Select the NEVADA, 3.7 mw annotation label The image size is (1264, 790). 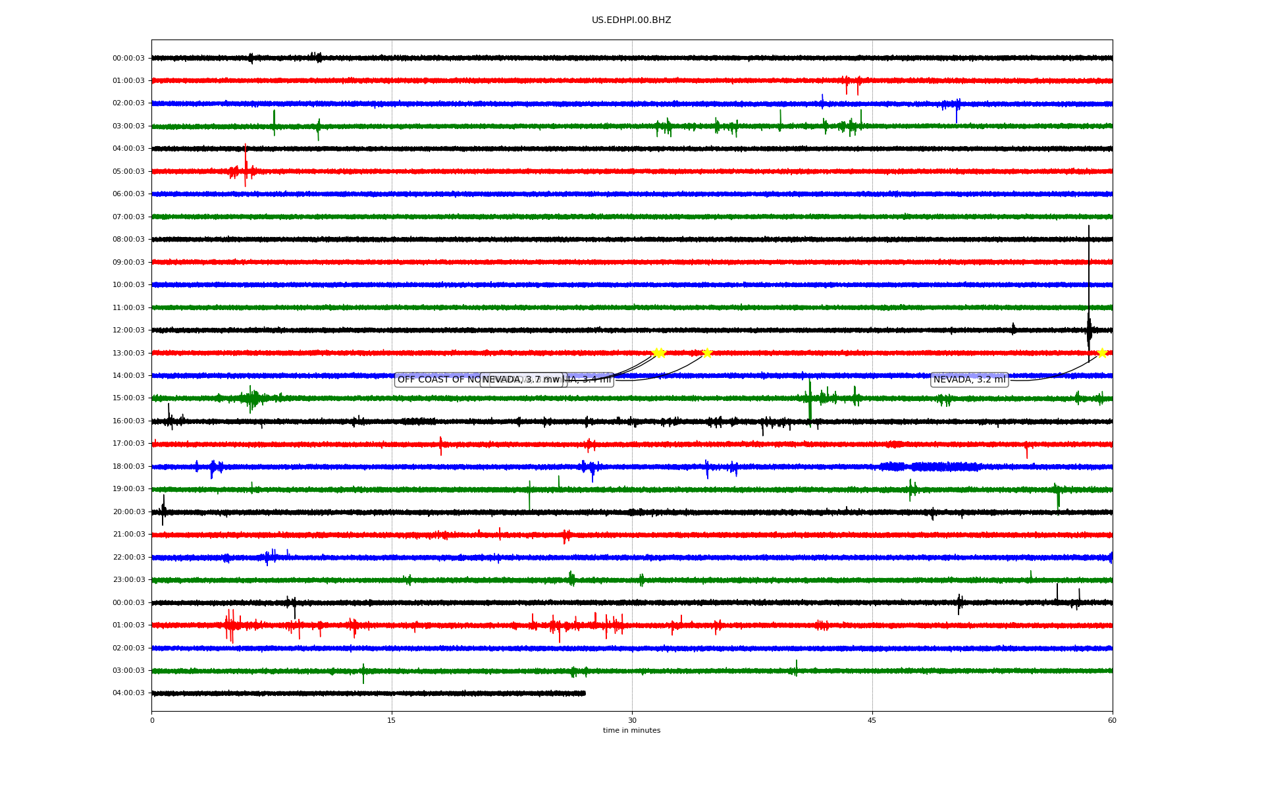click(x=521, y=380)
